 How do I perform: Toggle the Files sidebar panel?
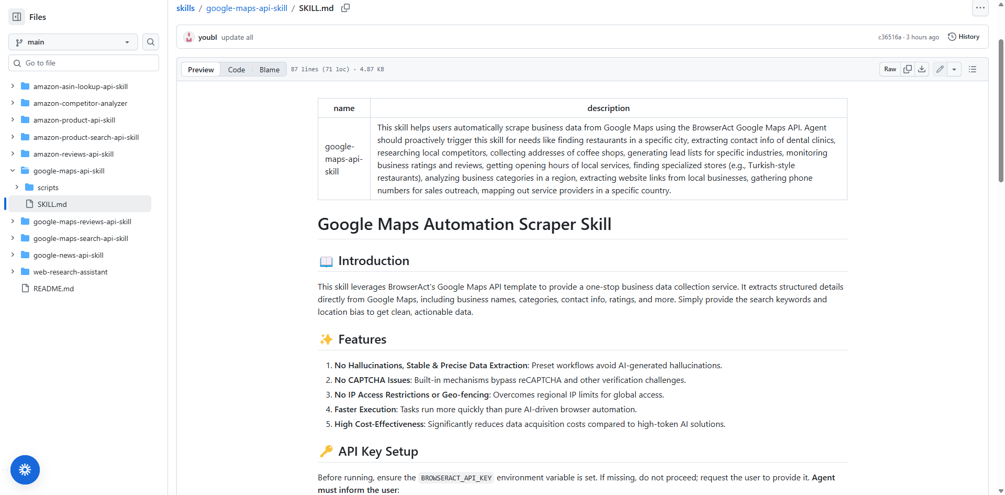(16, 17)
